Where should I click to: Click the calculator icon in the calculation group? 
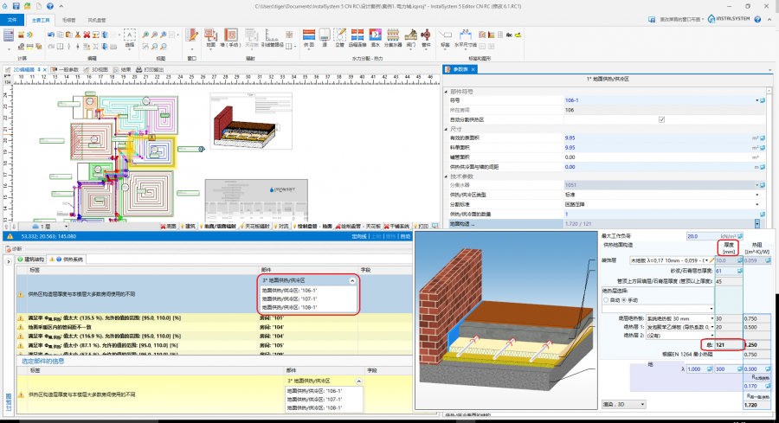(9, 36)
